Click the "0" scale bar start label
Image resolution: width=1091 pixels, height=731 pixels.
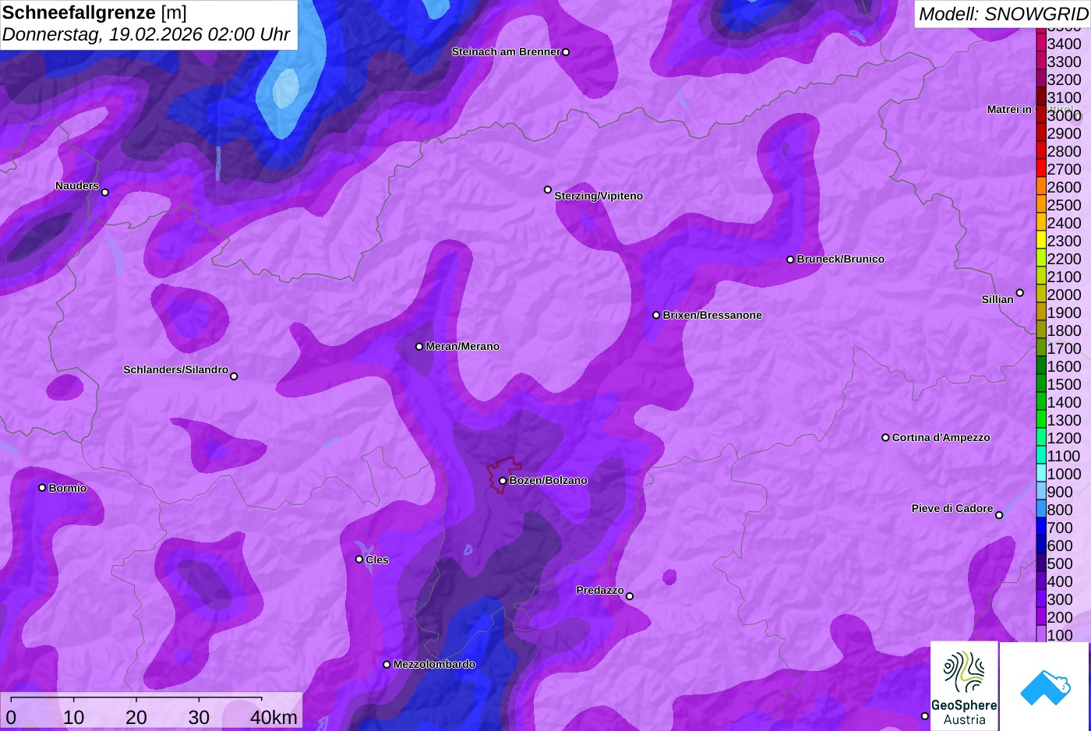coord(11,717)
